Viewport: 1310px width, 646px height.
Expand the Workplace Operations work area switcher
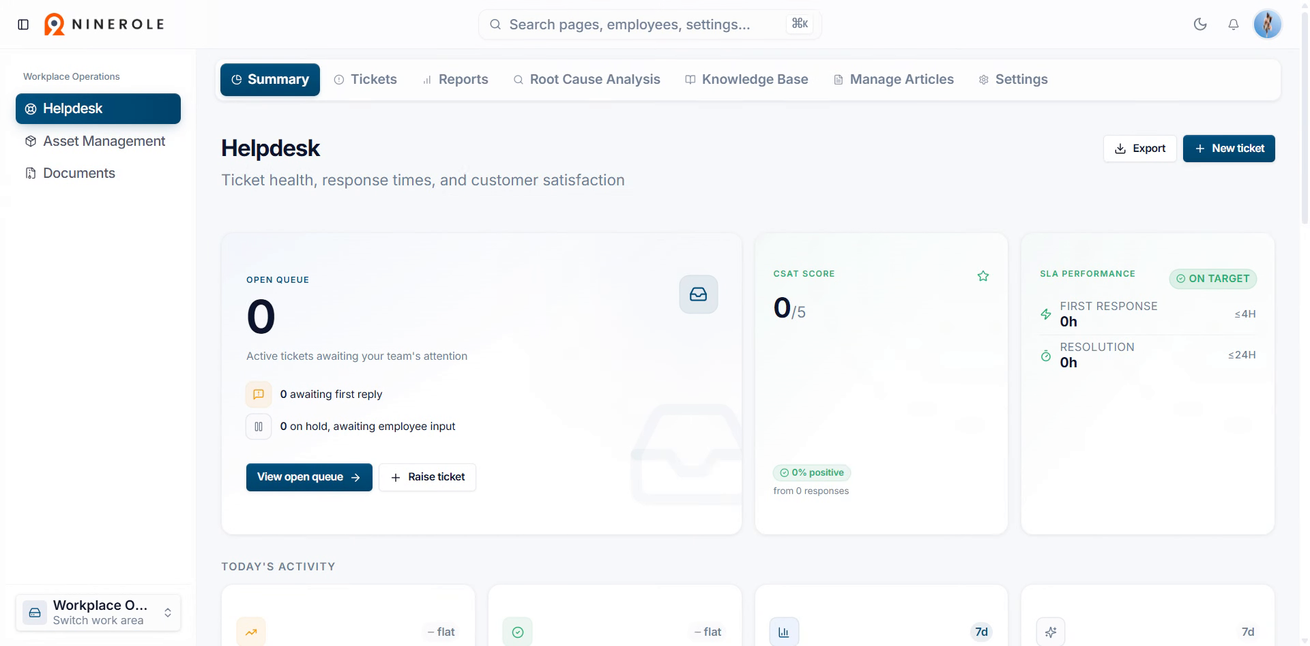tap(98, 613)
